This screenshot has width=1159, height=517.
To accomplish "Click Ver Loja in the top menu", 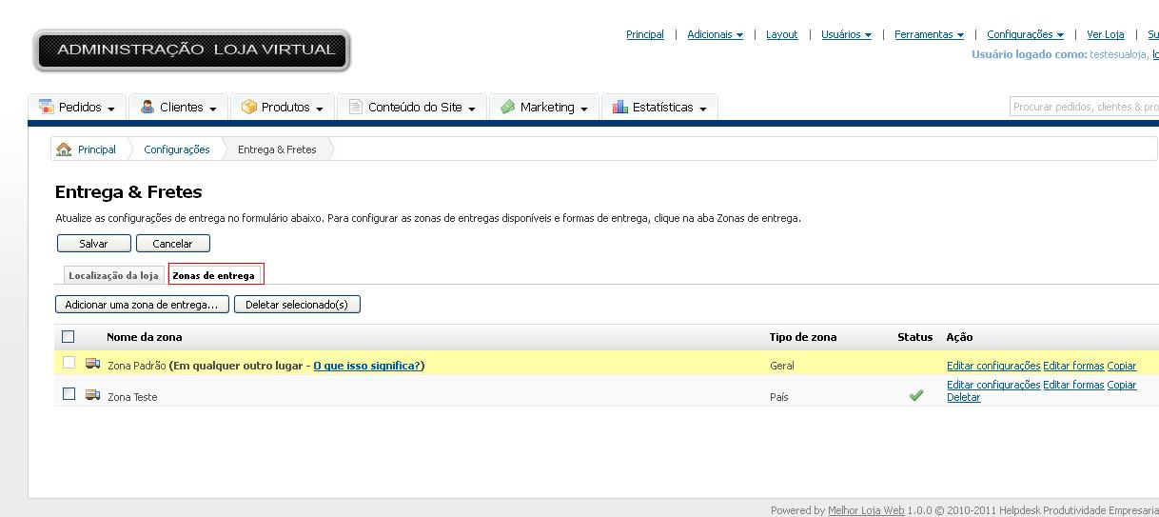I will click(1106, 34).
